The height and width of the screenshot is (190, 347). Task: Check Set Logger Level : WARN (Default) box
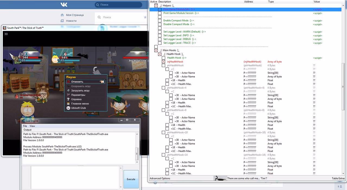160,32
